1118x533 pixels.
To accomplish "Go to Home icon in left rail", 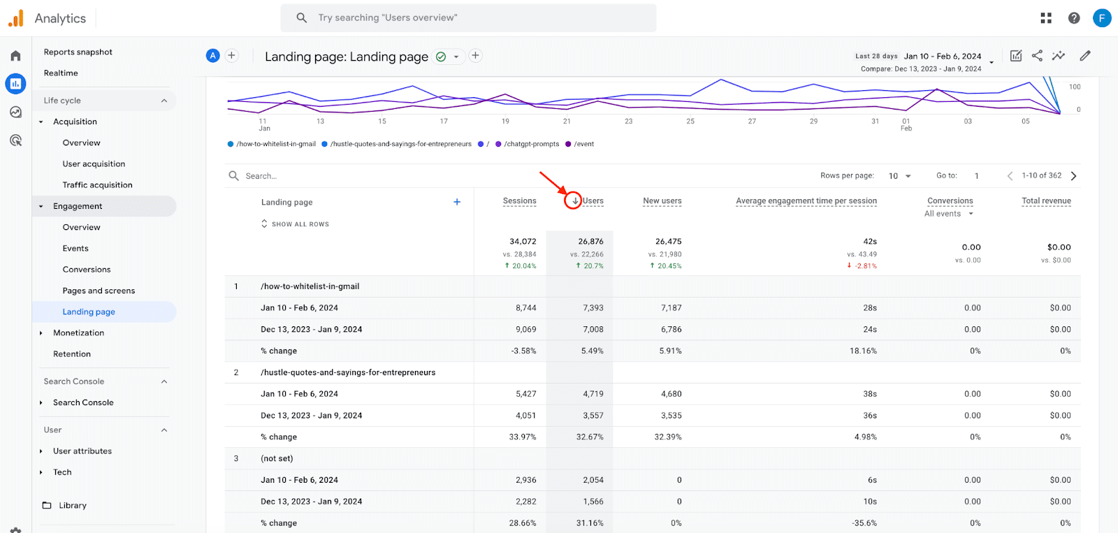I will click(x=15, y=56).
